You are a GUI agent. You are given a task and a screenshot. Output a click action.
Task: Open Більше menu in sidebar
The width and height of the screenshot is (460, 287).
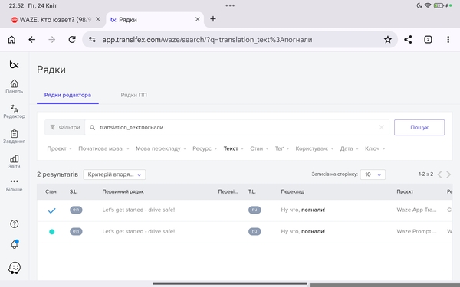[x=14, y=185]
